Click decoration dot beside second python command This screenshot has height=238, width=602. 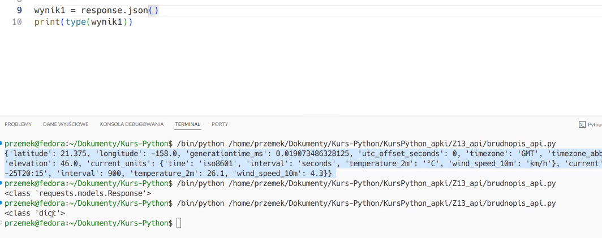click(2, 183)
